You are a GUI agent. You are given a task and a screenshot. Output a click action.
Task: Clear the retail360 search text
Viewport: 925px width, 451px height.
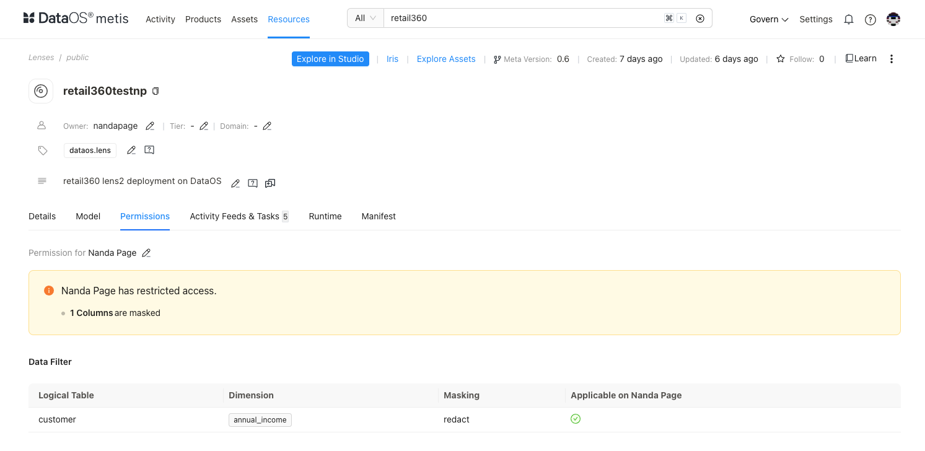click(x=700, y=19)
